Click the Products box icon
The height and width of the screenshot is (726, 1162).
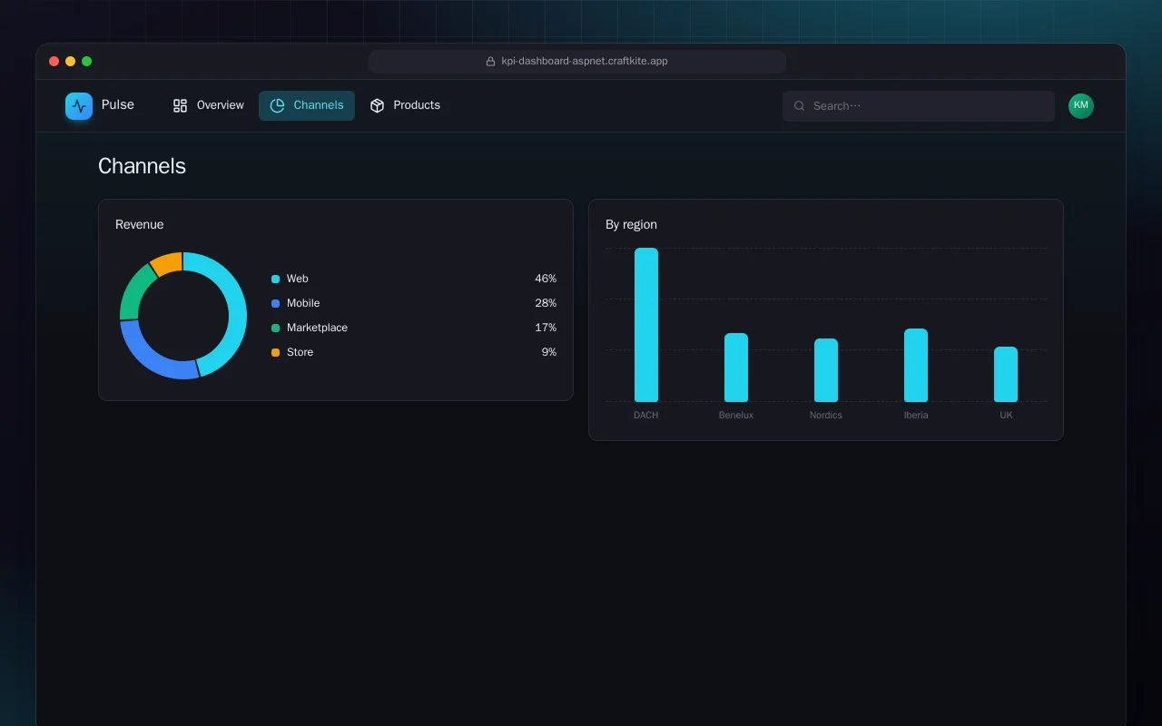[377, 105]
